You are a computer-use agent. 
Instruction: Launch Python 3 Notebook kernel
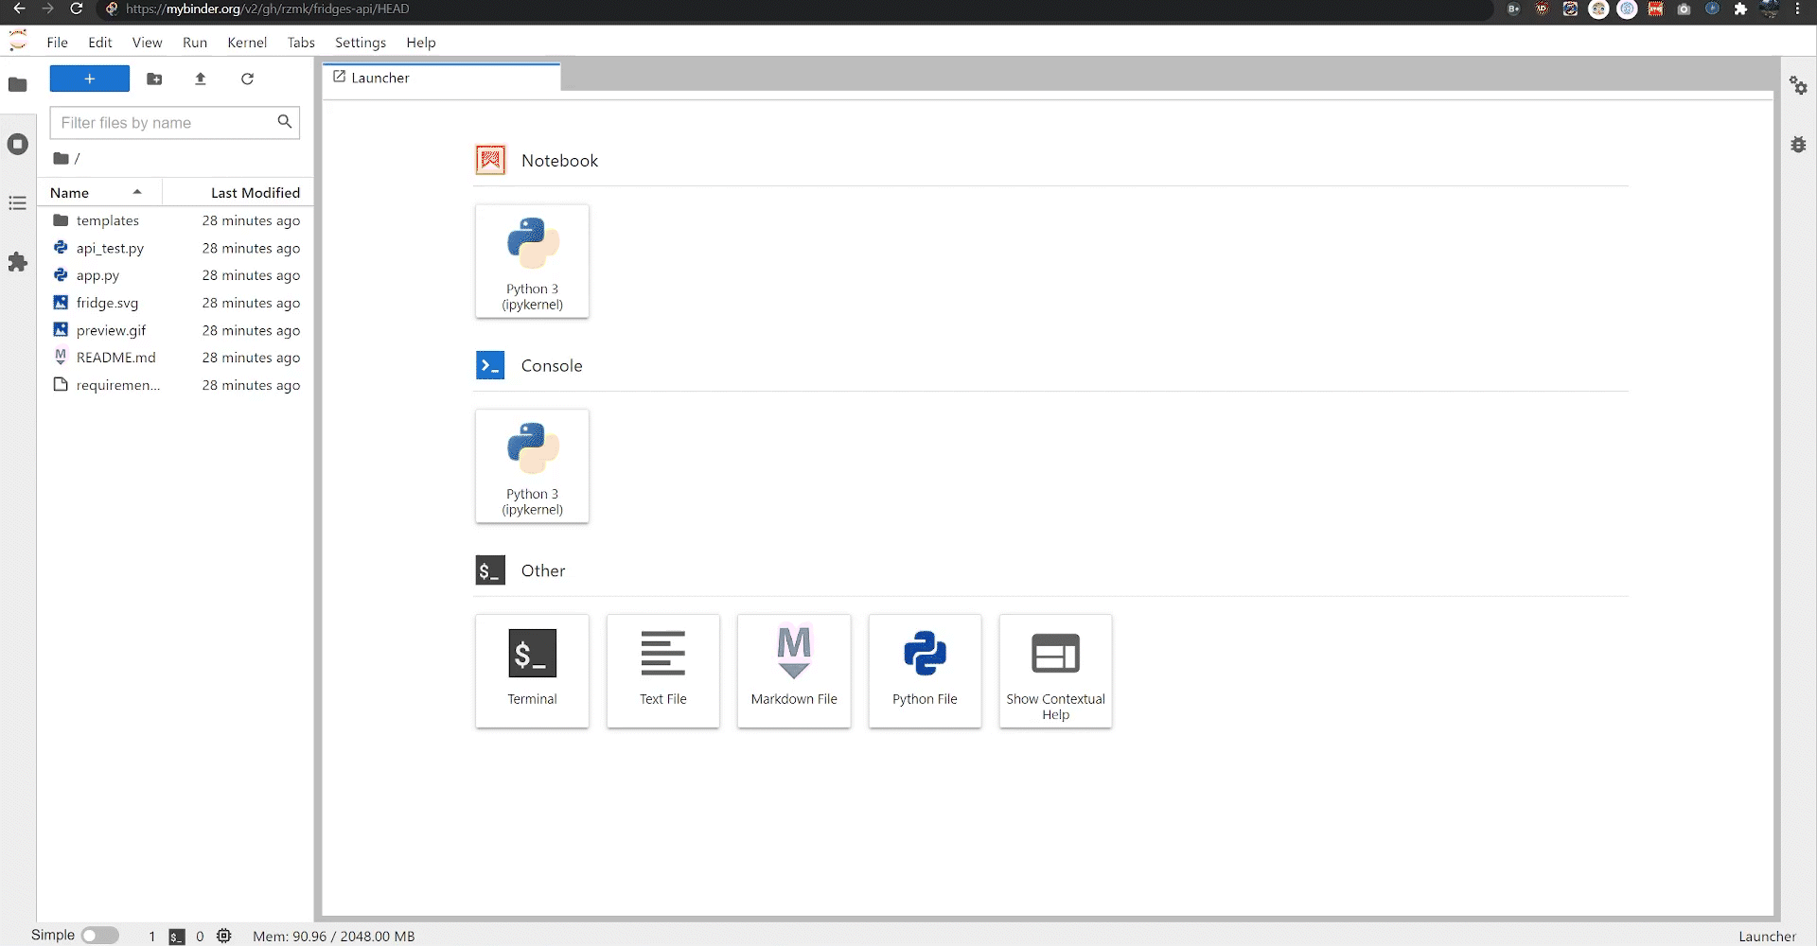(x=532, y=261)
